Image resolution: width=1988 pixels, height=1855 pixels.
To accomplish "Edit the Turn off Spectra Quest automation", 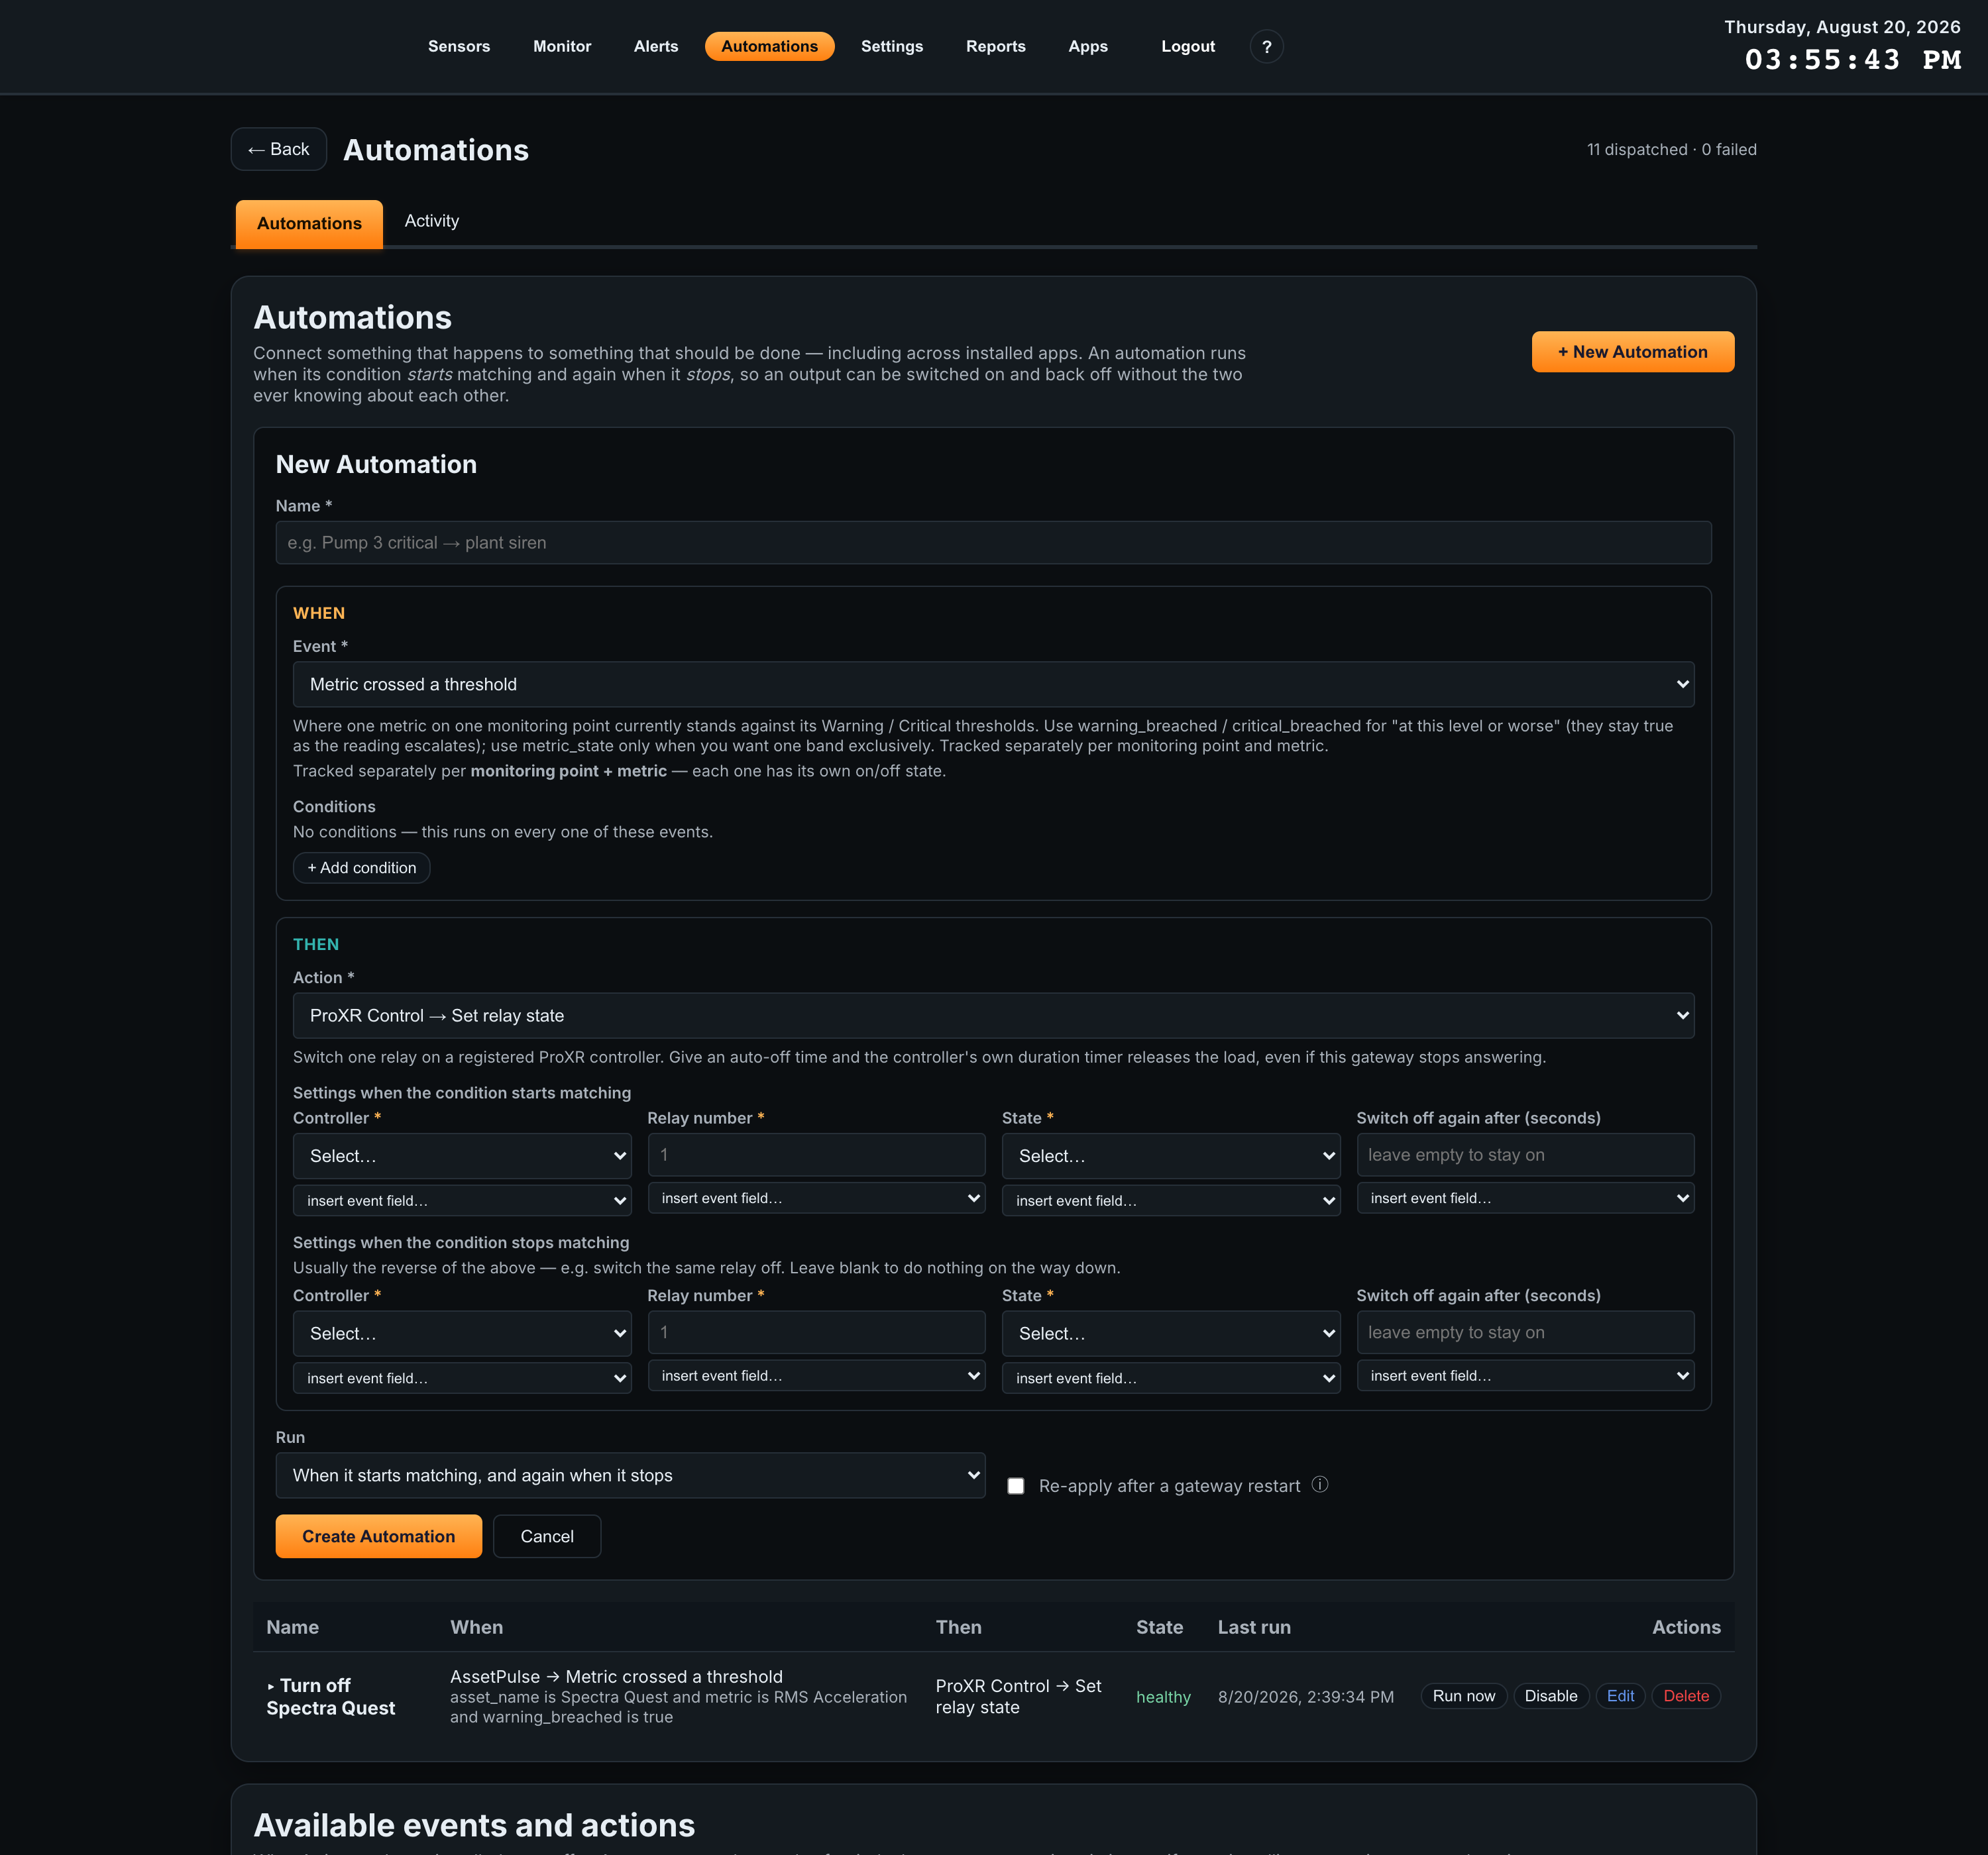I will [1620, 1696].
